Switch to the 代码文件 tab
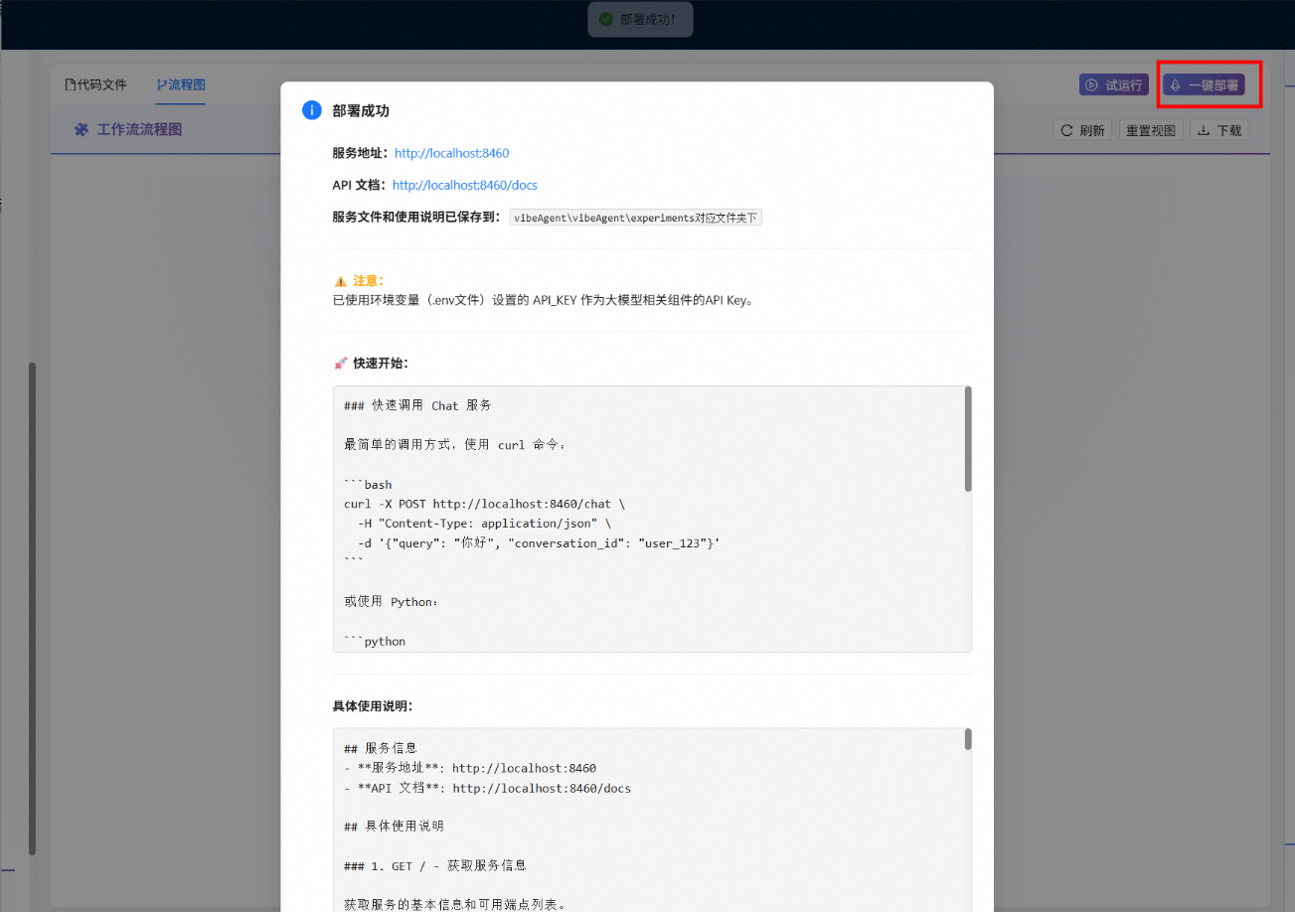 point(95,84)
